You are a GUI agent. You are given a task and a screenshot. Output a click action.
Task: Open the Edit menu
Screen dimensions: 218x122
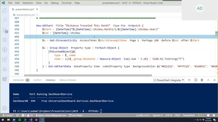pos(17,3)
